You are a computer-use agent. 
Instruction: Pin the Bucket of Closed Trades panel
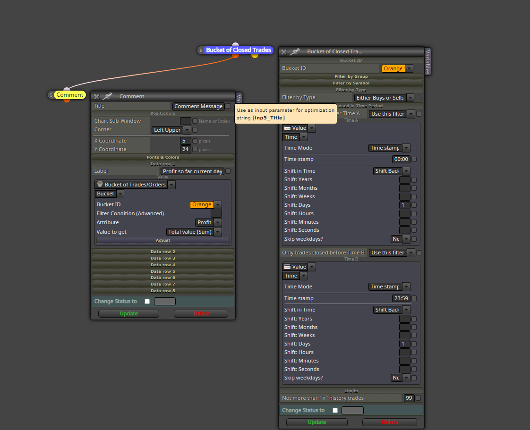point(295,51)
